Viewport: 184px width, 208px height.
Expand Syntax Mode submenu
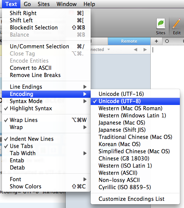(x=46, y=101)
